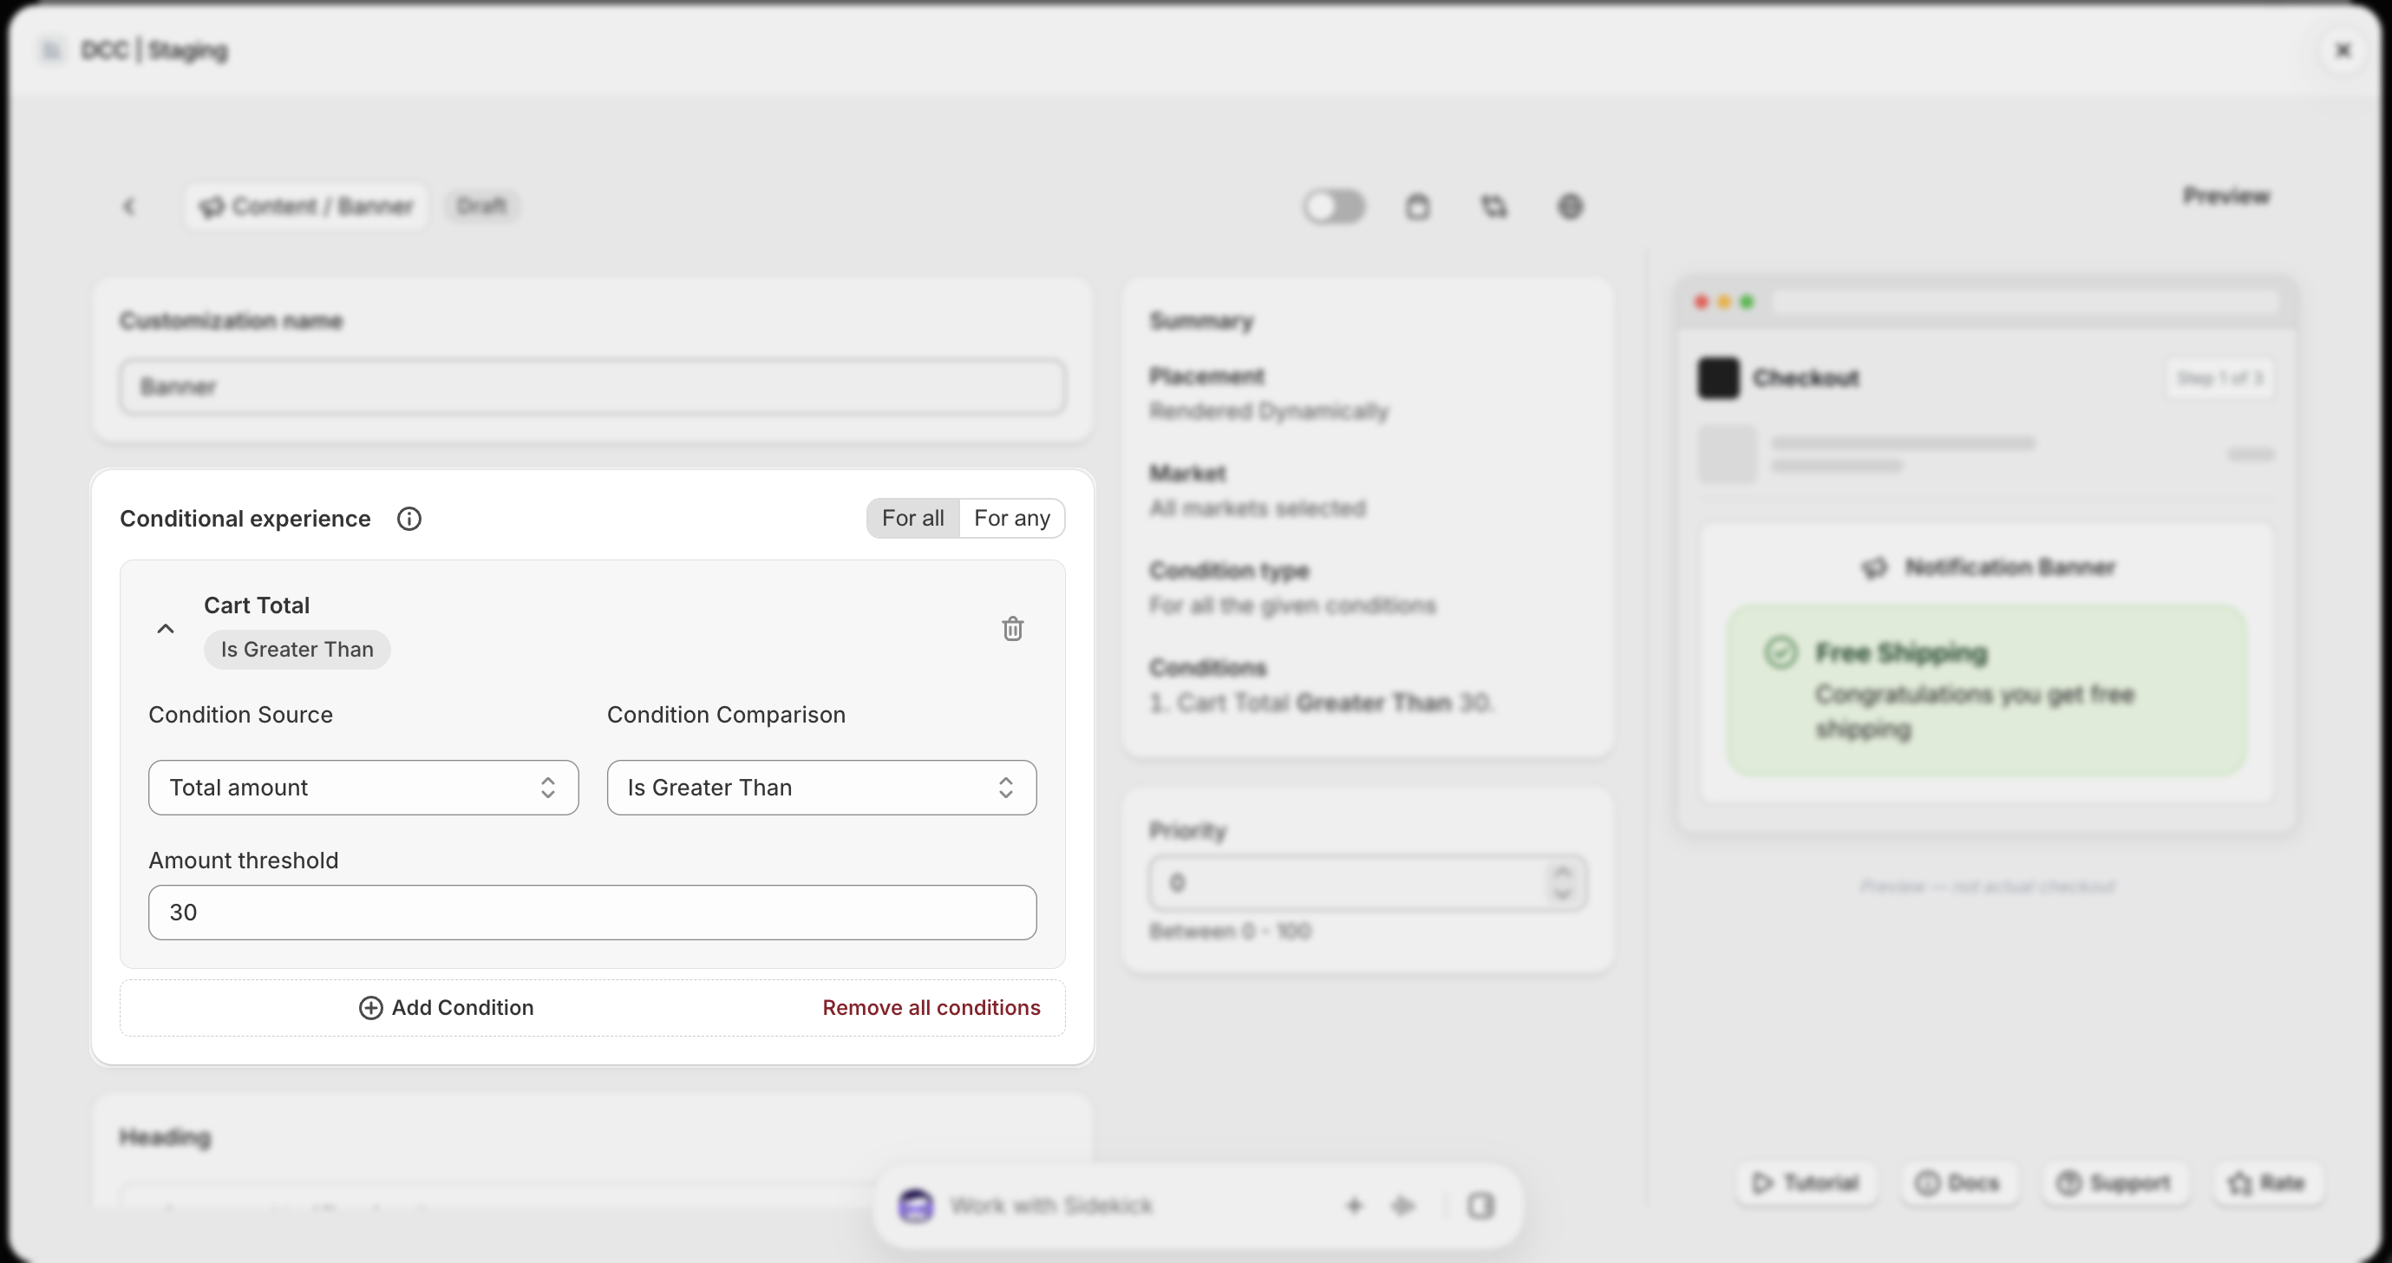Click the Free Shipping checkmark icon in preview

1780,652
